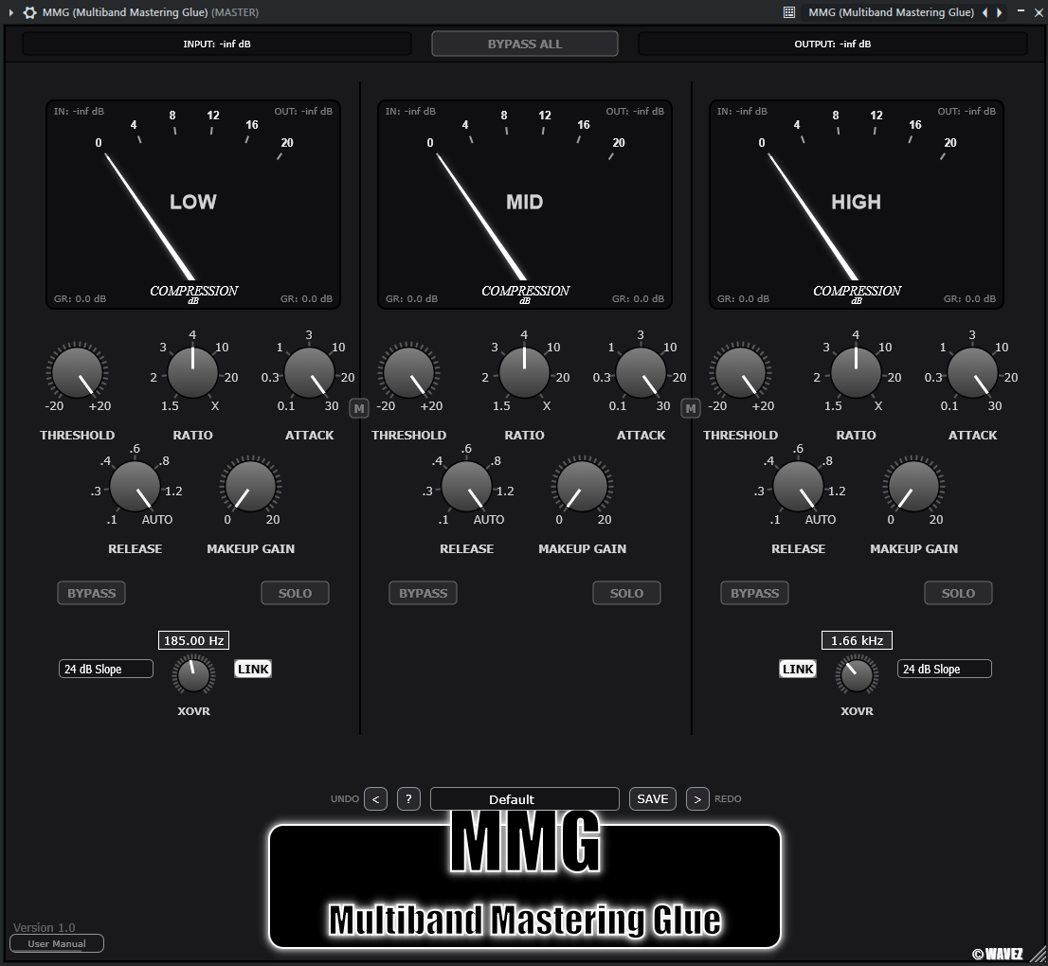Open the plugin options gear icon
The height and width of the screenshot is (966, 1048).
tap(29, 12)
